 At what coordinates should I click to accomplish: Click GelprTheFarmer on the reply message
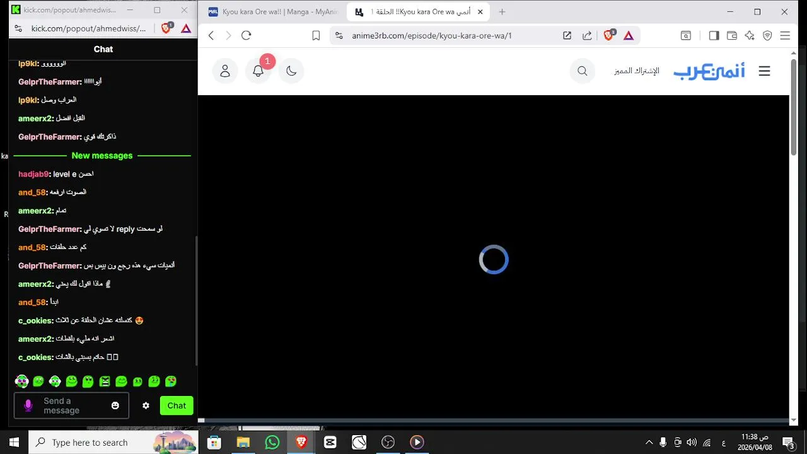tap(49, 230)
